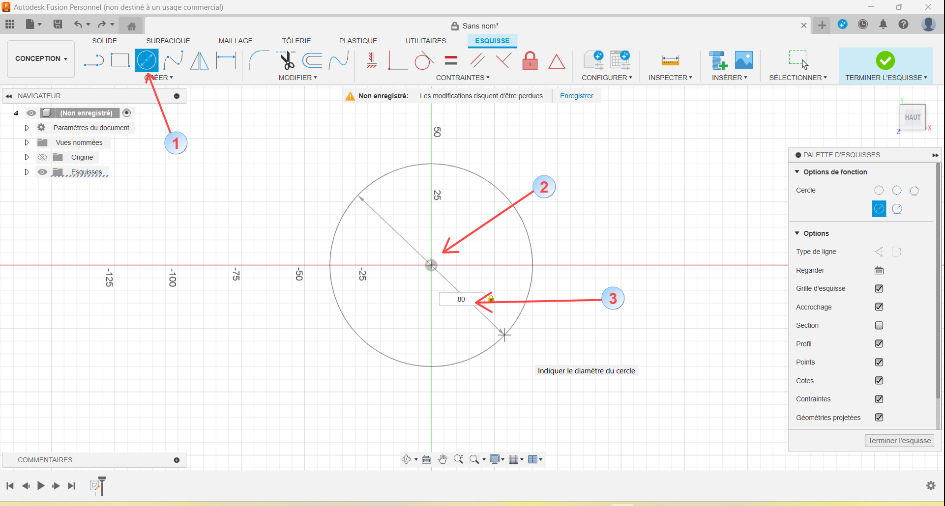Viewport: 945px width, 506px height.
Task: Select the Spline sketch tool
Action: click(173, 60)
